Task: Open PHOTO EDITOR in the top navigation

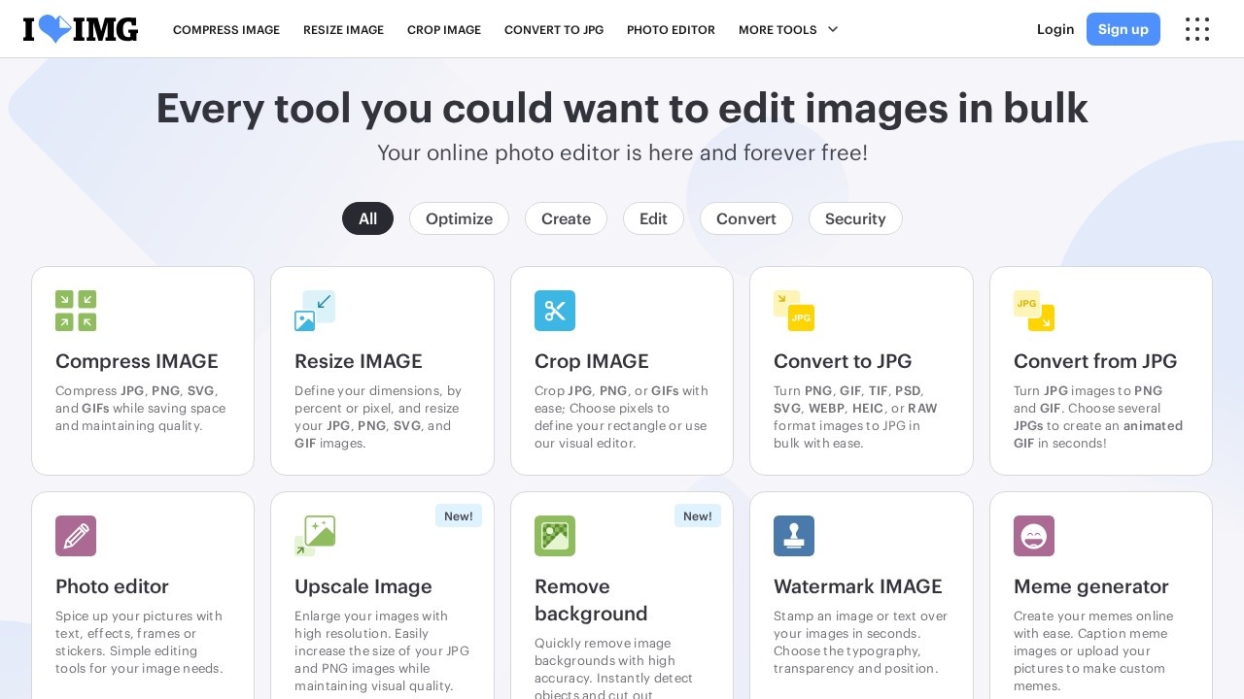Action: pyautogui.click(x=671, y=30)
